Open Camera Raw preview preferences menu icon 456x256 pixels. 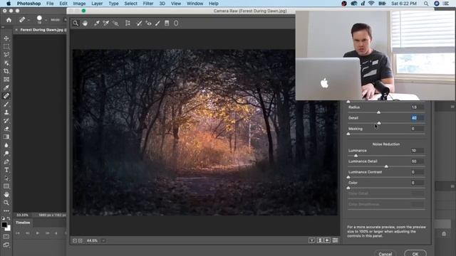click(x=335, y=240)
